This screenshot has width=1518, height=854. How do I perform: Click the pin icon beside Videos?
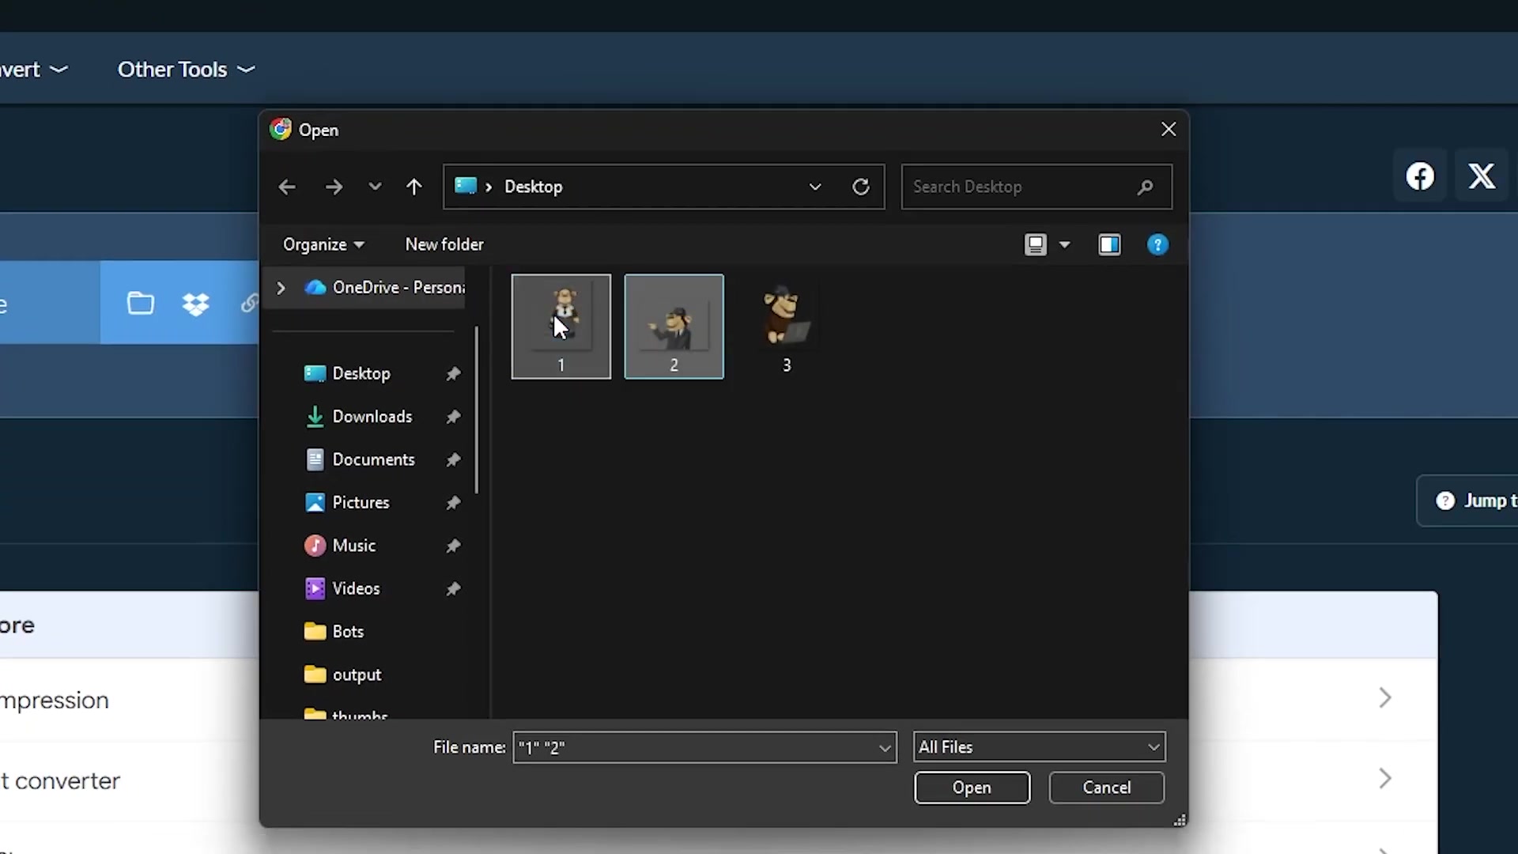[453, 588]
